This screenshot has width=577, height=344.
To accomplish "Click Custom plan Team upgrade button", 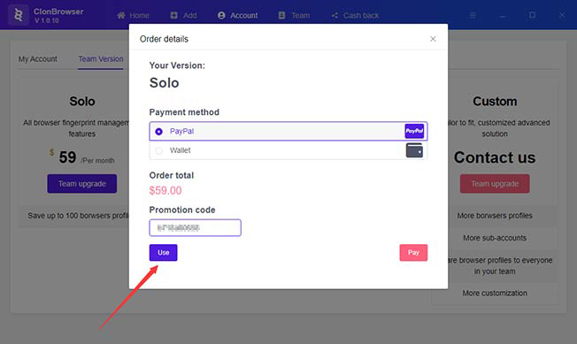I will coord(495,183).
